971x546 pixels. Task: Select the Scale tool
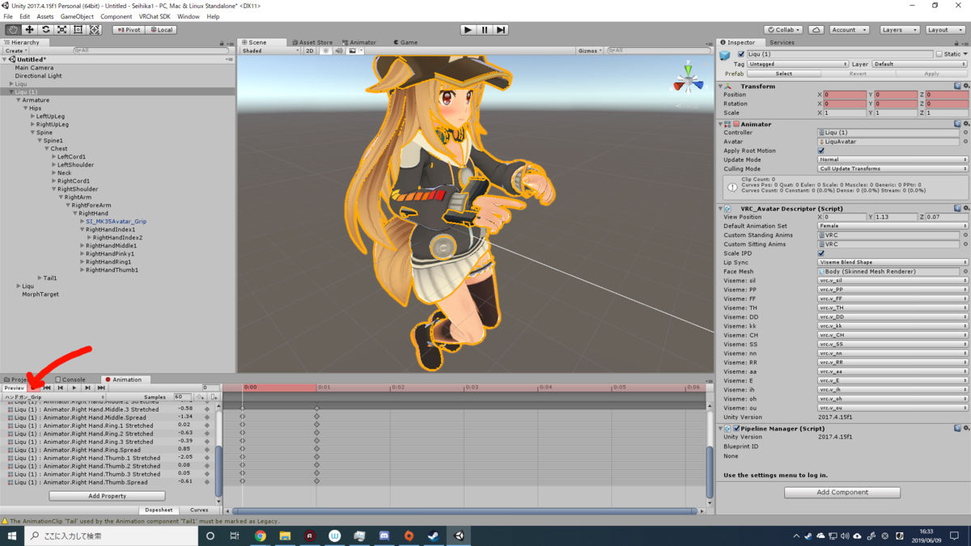pyautogui.click(x=61, y=30)
